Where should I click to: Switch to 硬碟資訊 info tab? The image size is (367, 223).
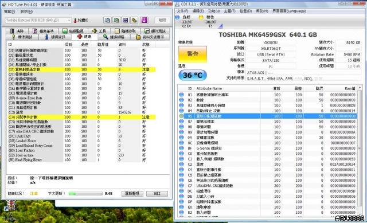[x=54, y=37]
